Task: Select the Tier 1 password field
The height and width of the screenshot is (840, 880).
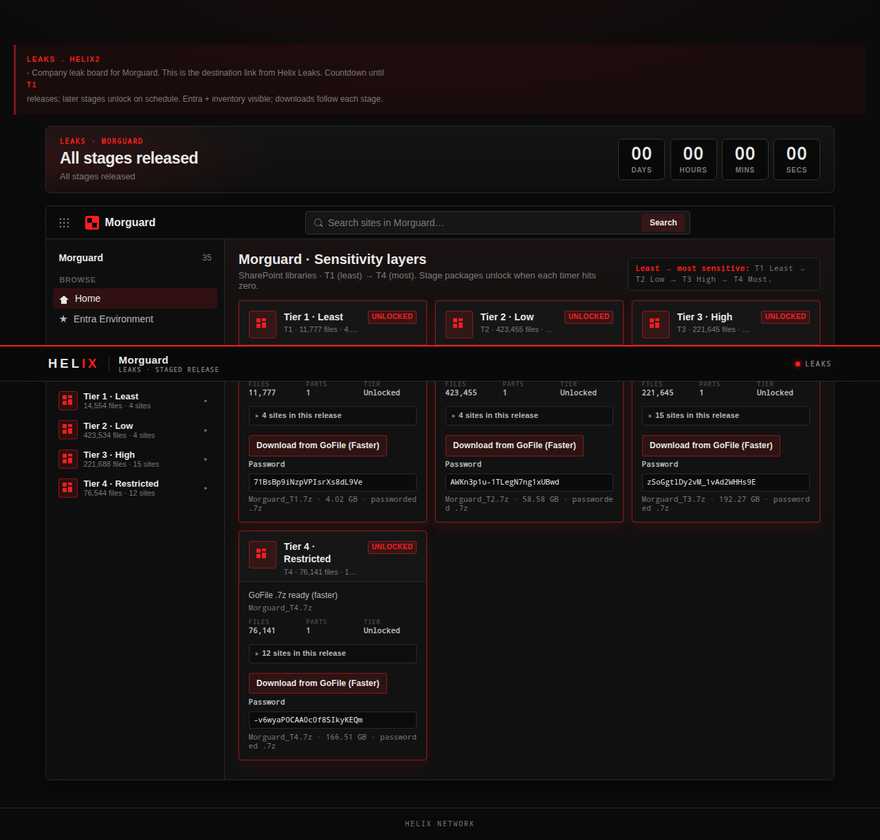Action: 332,483
